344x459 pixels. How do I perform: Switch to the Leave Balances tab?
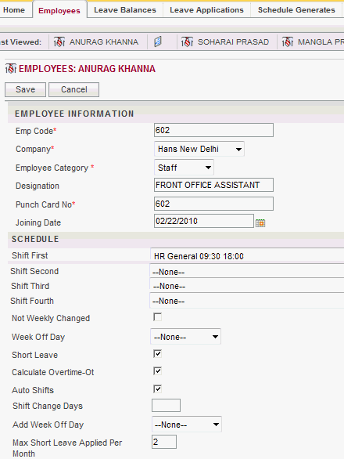(x=125, y=10)
